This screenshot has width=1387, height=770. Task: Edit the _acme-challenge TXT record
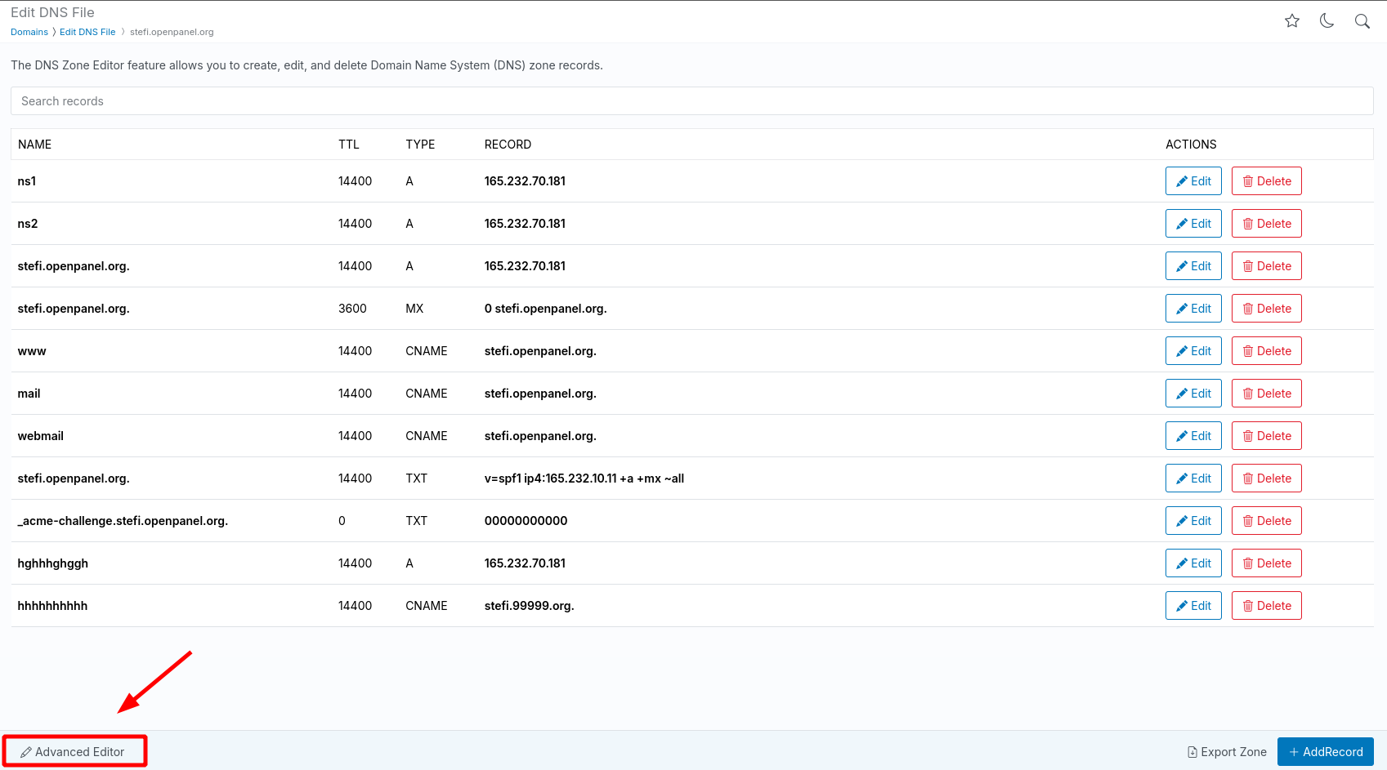click(x=1193, y=521)
